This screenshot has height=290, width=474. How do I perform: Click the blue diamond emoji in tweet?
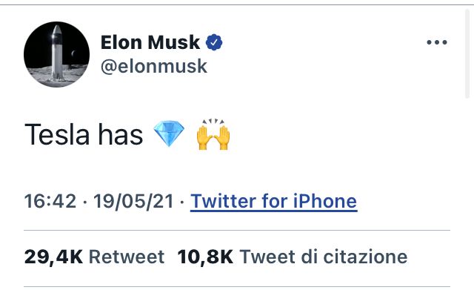tap(169, 134)
